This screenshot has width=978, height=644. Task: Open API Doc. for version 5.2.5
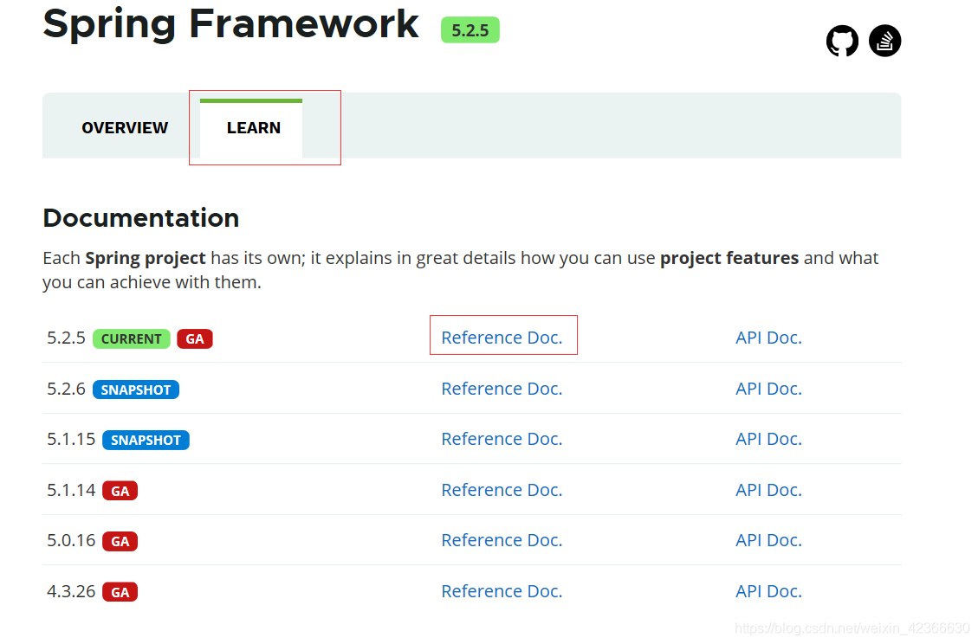point(768,338)
